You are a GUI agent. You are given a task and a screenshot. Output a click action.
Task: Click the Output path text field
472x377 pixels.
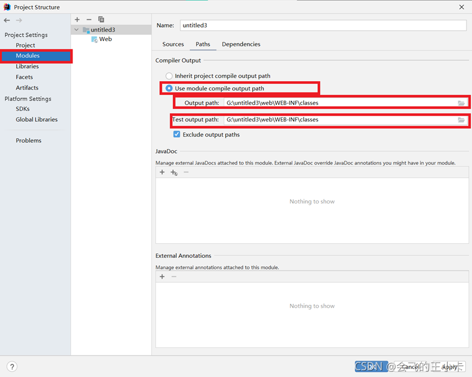pos(340,103)
